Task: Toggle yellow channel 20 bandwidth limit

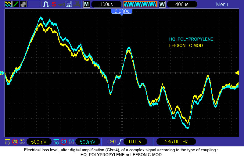Action: click(15, 142)
